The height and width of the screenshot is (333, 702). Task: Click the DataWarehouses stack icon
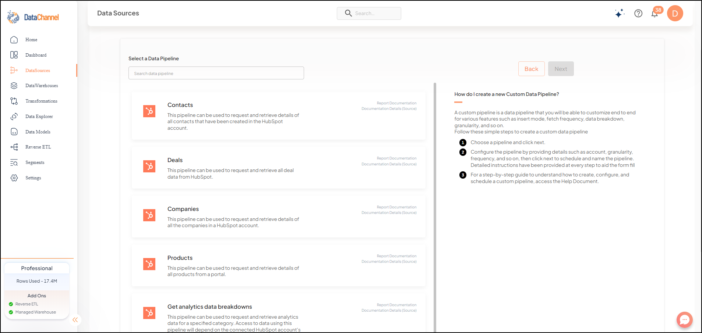(x=14, y=86)
